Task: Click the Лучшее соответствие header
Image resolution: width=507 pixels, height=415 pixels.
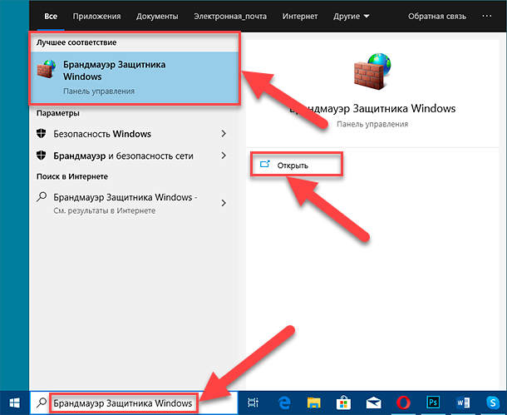Action: click(76, 42)
